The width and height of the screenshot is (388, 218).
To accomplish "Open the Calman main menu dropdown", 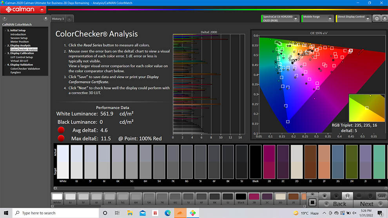I will pyautogui.click(x=42, y=10).
